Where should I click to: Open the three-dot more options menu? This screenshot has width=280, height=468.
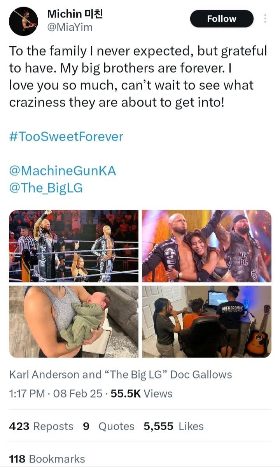[265, 18]
